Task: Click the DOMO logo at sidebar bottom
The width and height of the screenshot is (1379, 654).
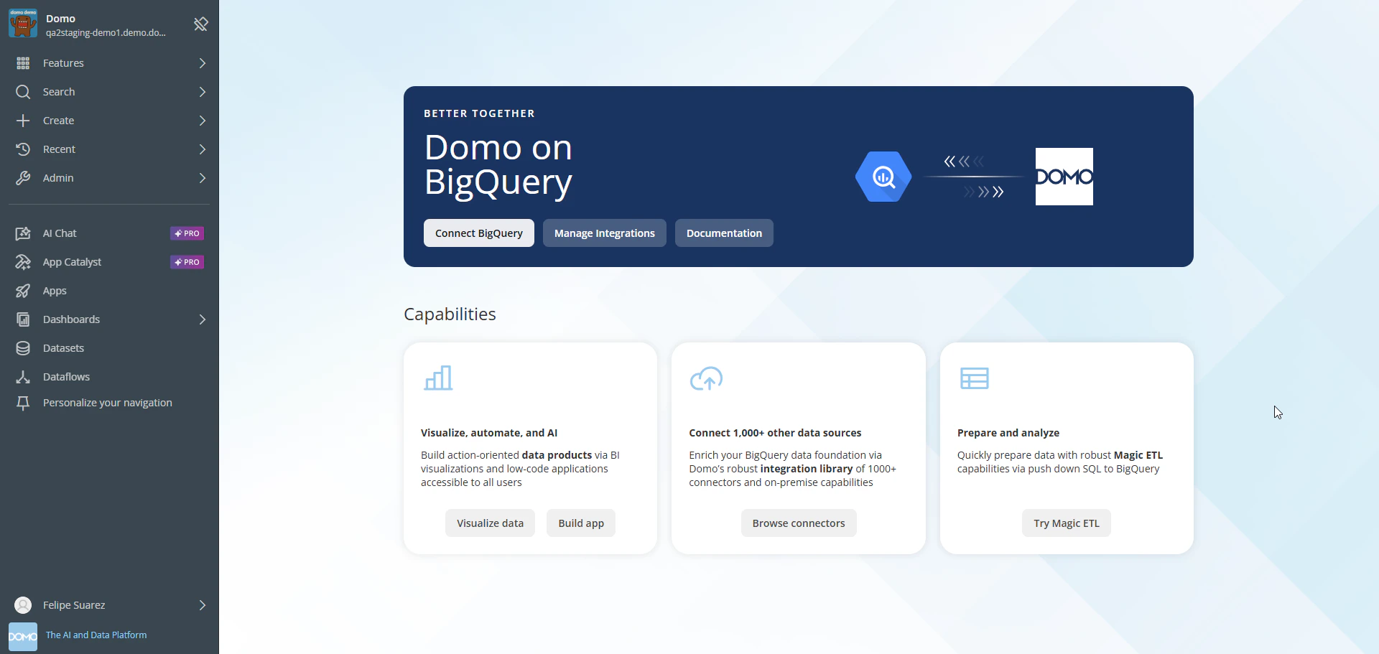Action: (x=23, y=637)
